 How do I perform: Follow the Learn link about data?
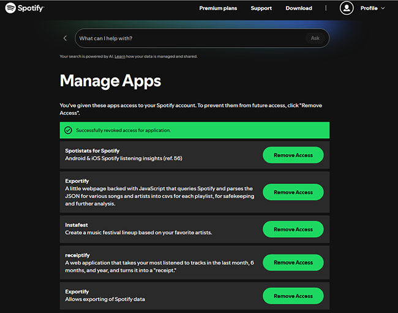coord(120,56)
